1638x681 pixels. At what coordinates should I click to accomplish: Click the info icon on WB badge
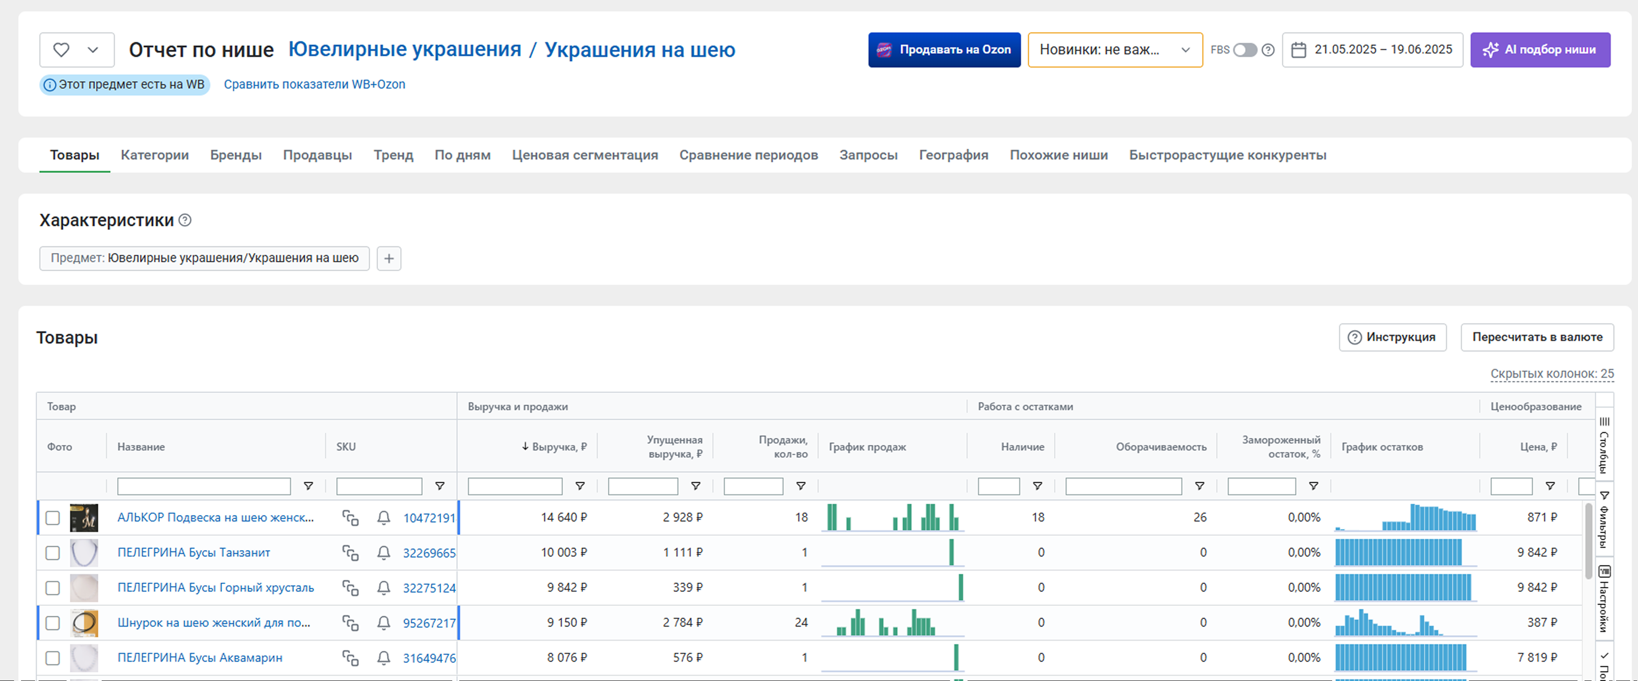point(50,85)
